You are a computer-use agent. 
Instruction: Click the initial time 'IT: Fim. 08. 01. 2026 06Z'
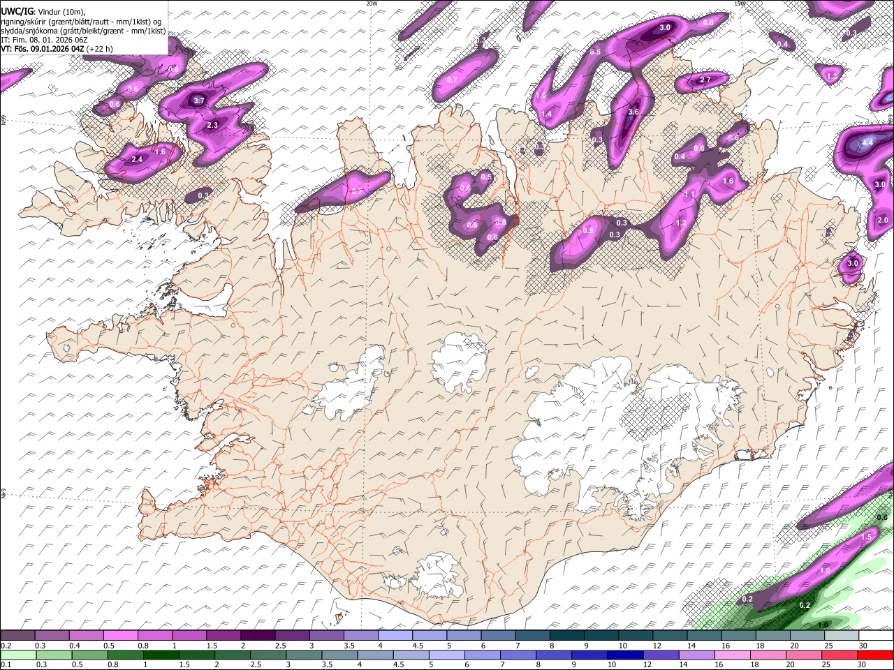pyautogui.click(x=44, y=40)
